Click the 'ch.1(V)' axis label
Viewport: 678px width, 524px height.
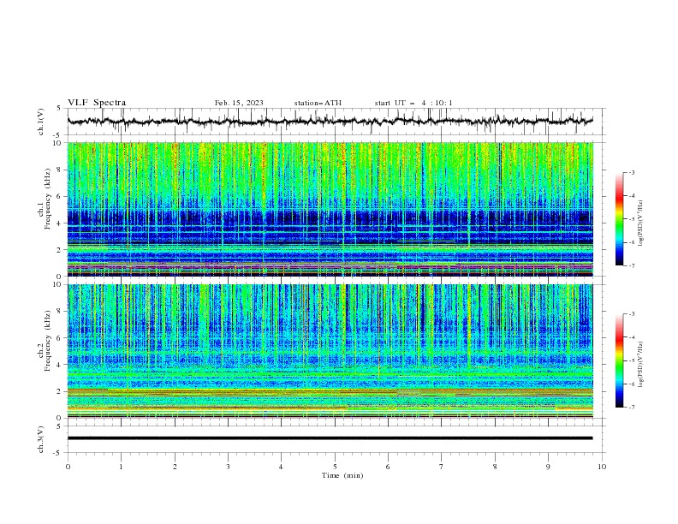coord(41,122)
